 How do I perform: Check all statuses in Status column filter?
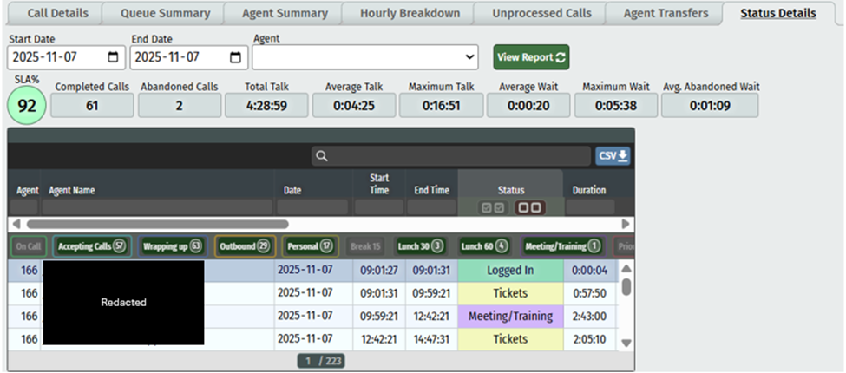click(x=493, y=208)
